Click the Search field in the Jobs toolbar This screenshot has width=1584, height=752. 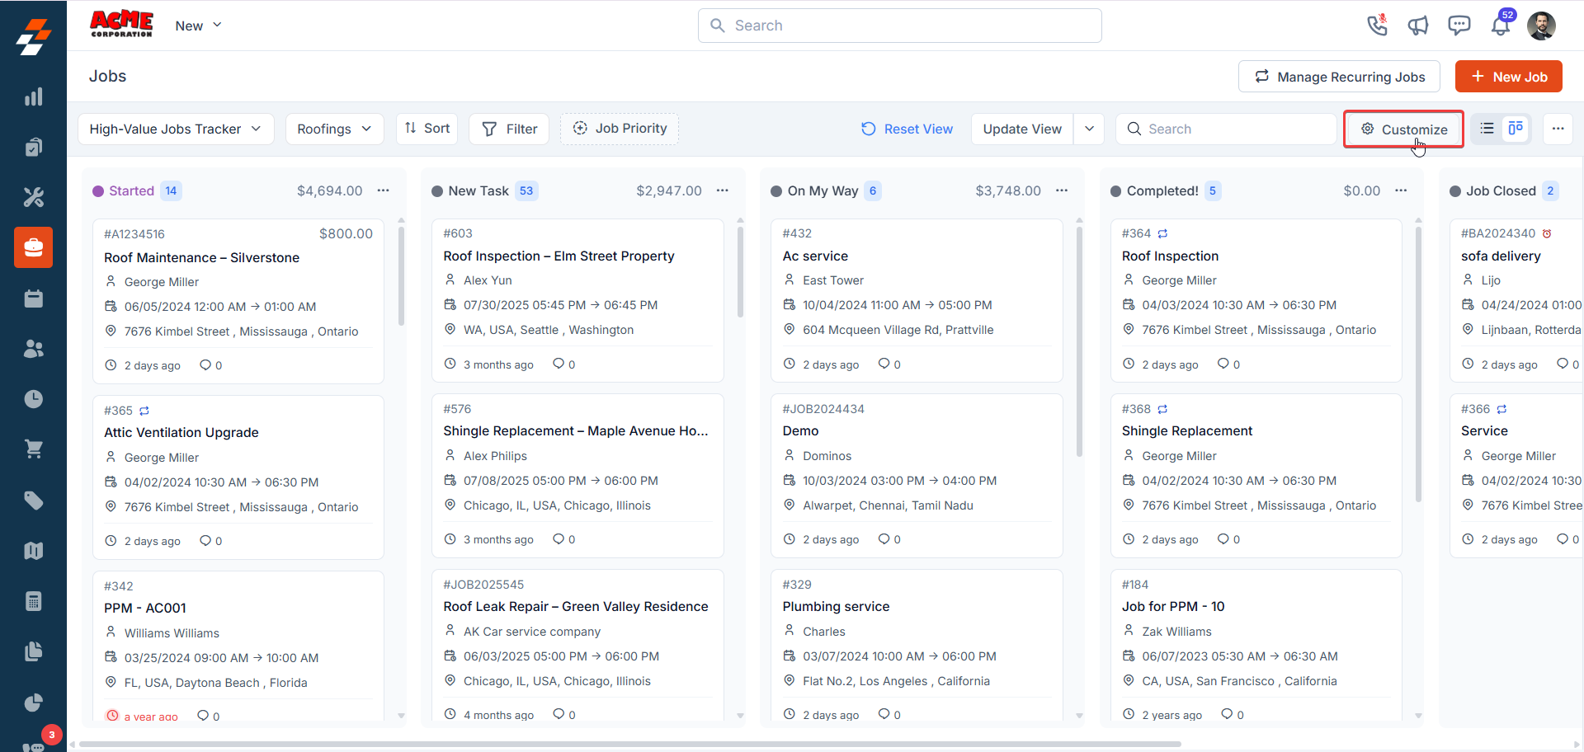click(x=1226, y=129)
